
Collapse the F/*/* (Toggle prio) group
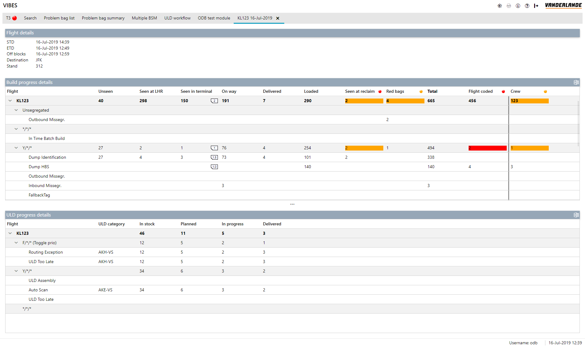point(16,243)
